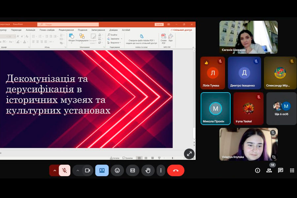This screenshot has height=198, width=297.
Task: Open the activities grid icon
Action: pyautogui.click(x=292, y=170)
